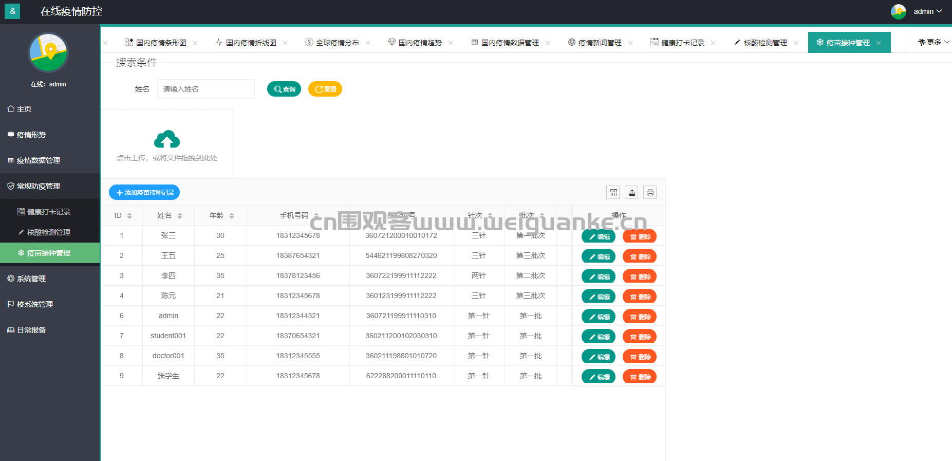The image size is (952, 461).
Task: Open the column filter icon in table toolbar
Action: (613, 193)
